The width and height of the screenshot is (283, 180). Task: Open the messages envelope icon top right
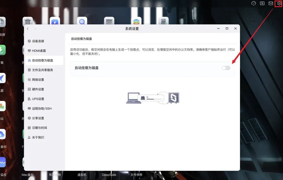click(270, 3)
